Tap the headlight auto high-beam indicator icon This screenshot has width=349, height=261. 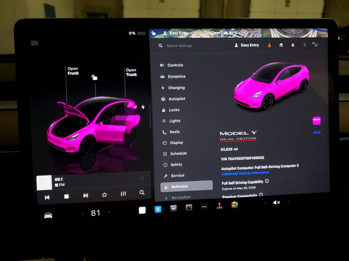click(34, 43)
